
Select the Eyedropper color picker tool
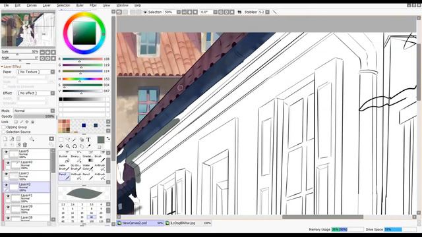coord(88,146)
